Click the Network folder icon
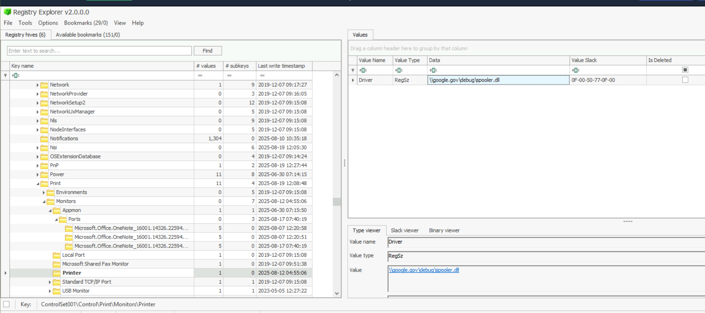The image size is (705, 313). coord(44,85)
